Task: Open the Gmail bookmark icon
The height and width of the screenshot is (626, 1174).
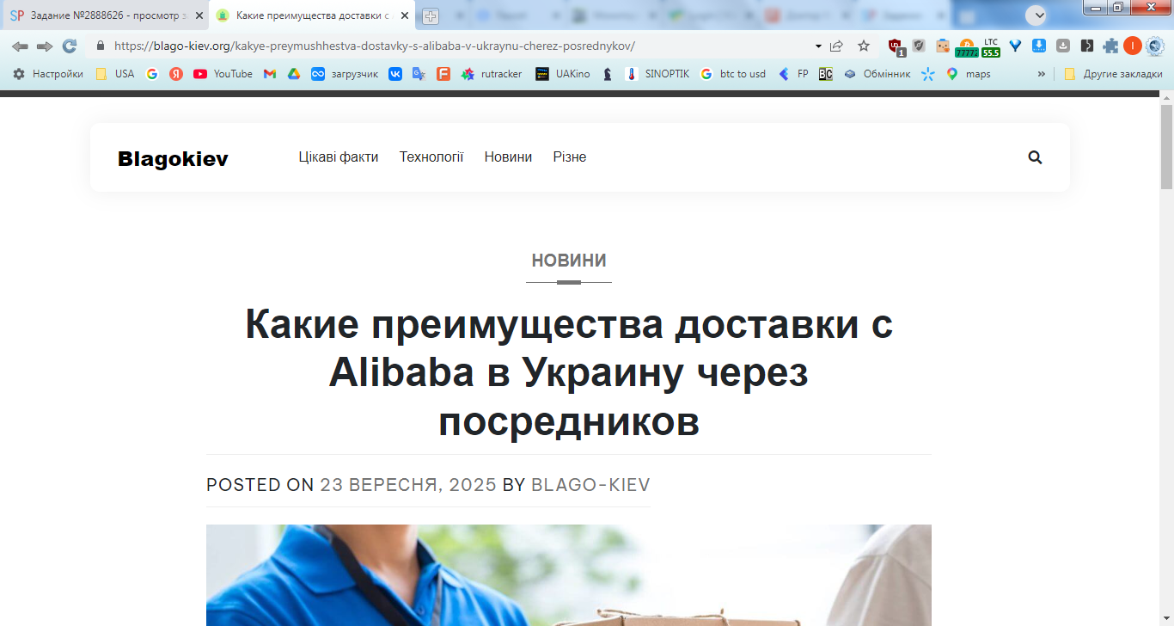Action: click(270, 74)
